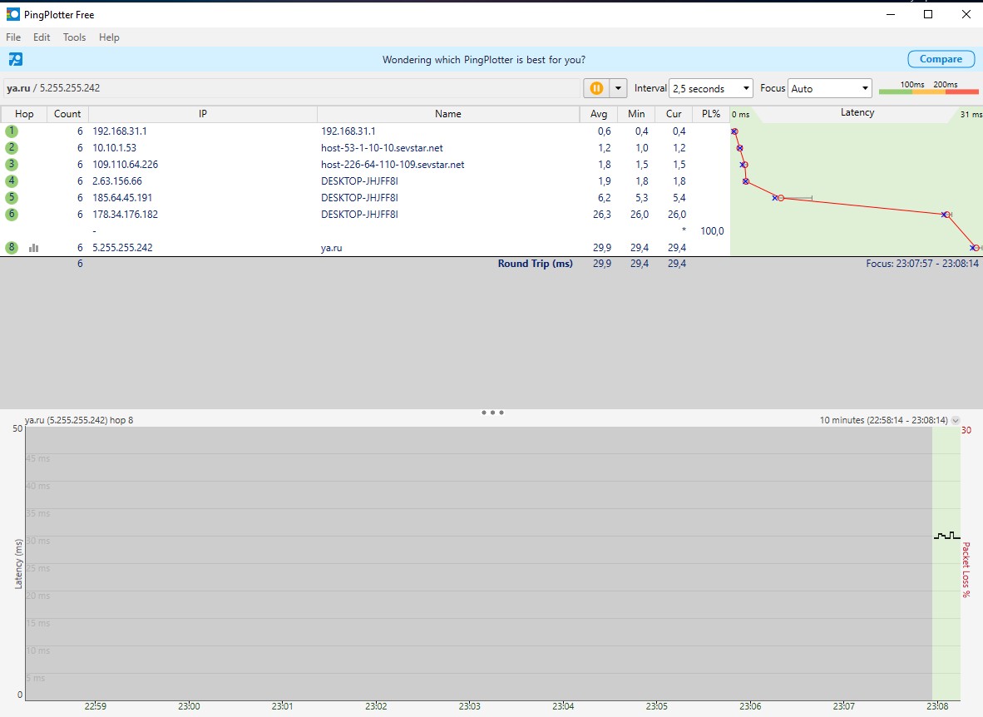Viewport: 983px width, 717px height.
Task: Pause the trace with the orange button
Action: click(596, 88)
